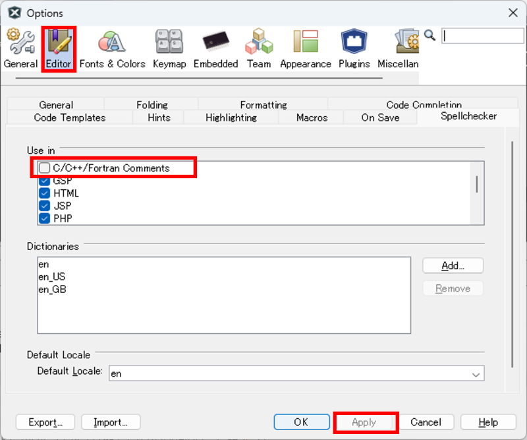The height and width of the screenshot is (440, 527).
Task: Uncheck HTML in the Use in list
Action: (x=45, y=193)
